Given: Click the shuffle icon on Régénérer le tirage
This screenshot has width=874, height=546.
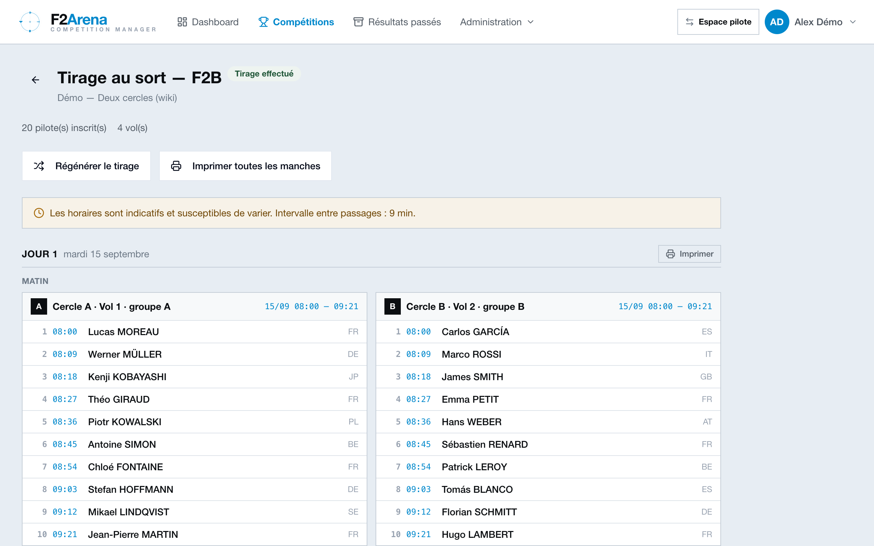Looking at the screenshot, I should (x=39, y=166).
